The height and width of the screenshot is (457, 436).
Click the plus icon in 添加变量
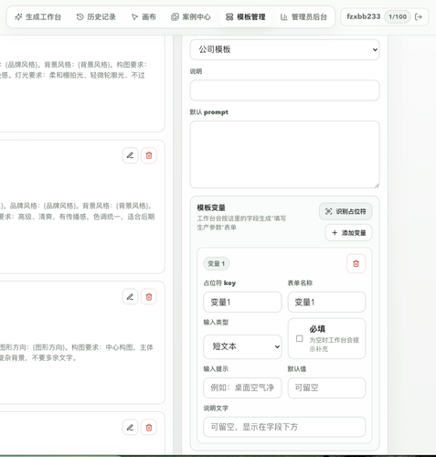pyautogui.click(x=335, y=233)
